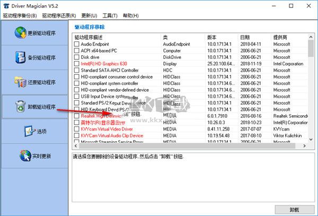The image size is (318, 216).
Task: Tick HID-compliant vendor-defined device checkbox
Action: click(x=77, y=90)
